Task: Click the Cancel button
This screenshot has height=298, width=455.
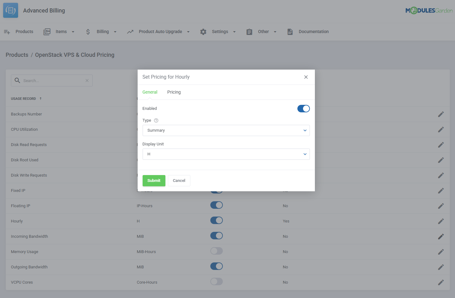Action: 179,181
